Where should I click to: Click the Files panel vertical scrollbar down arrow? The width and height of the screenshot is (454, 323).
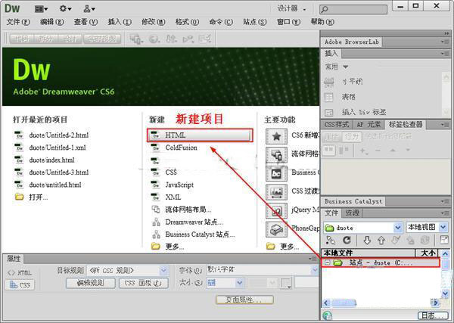click(x=445, y=293)
